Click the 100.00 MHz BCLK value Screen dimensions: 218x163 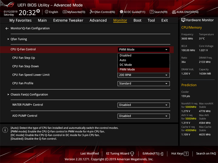tap(188, 50)
